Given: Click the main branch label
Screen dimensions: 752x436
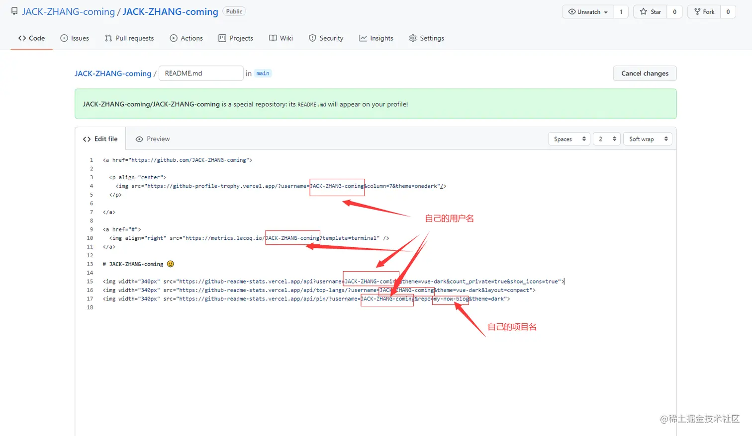Looking at the screenshot, I should click(263, 73).
